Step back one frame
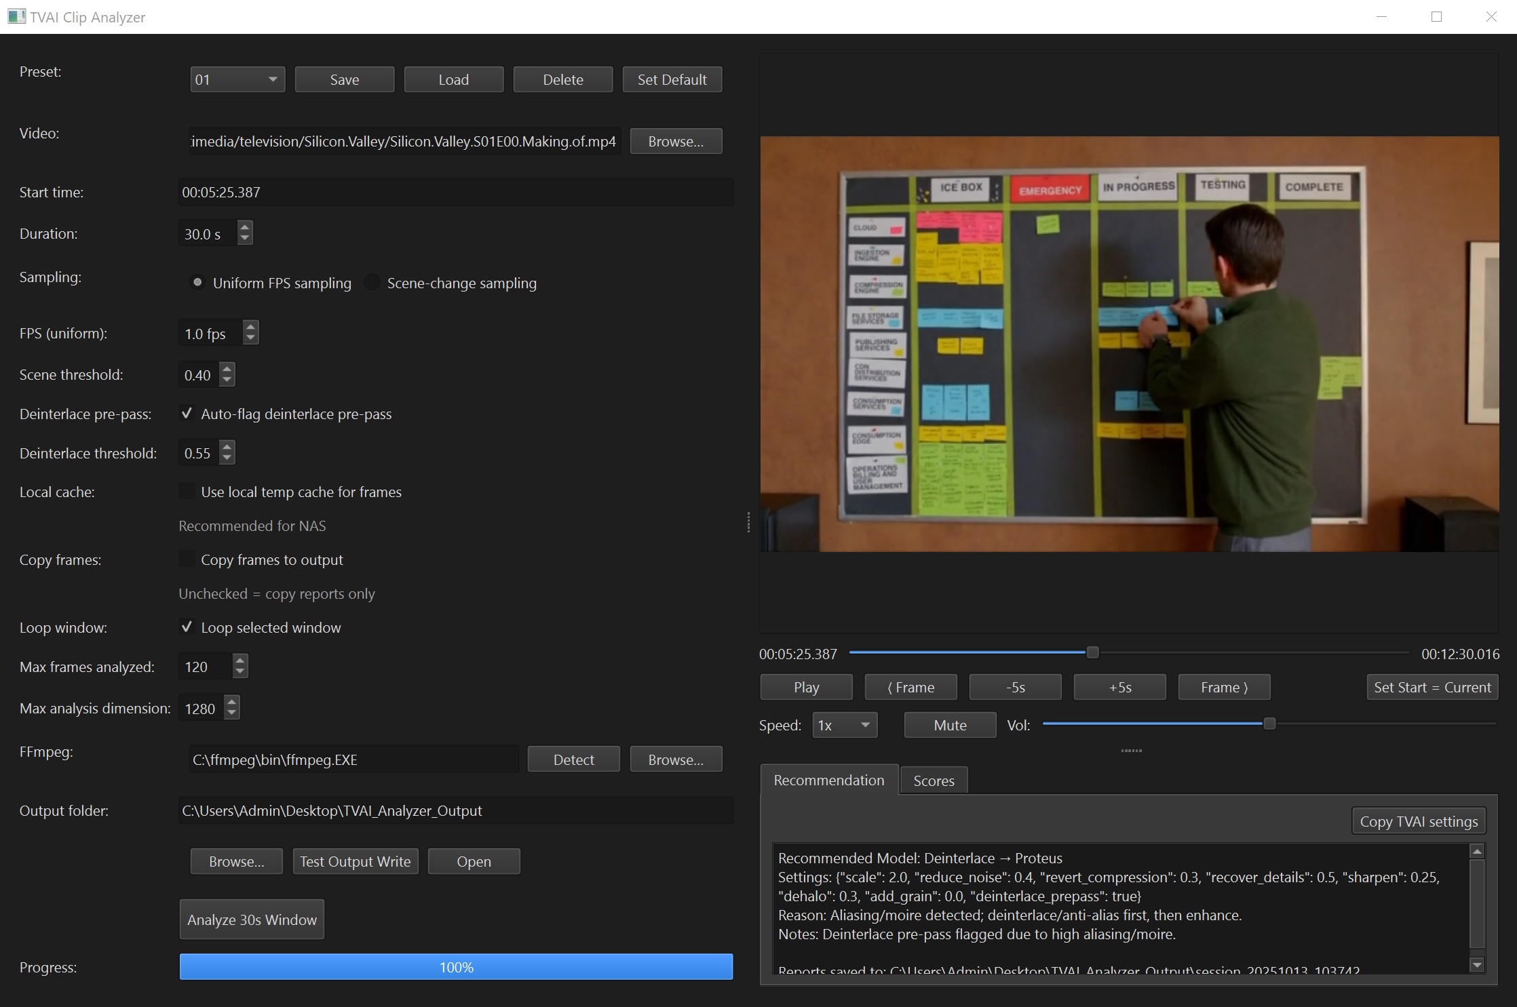Viewport: 1517px width, 1007px height. tap(910, 687)
